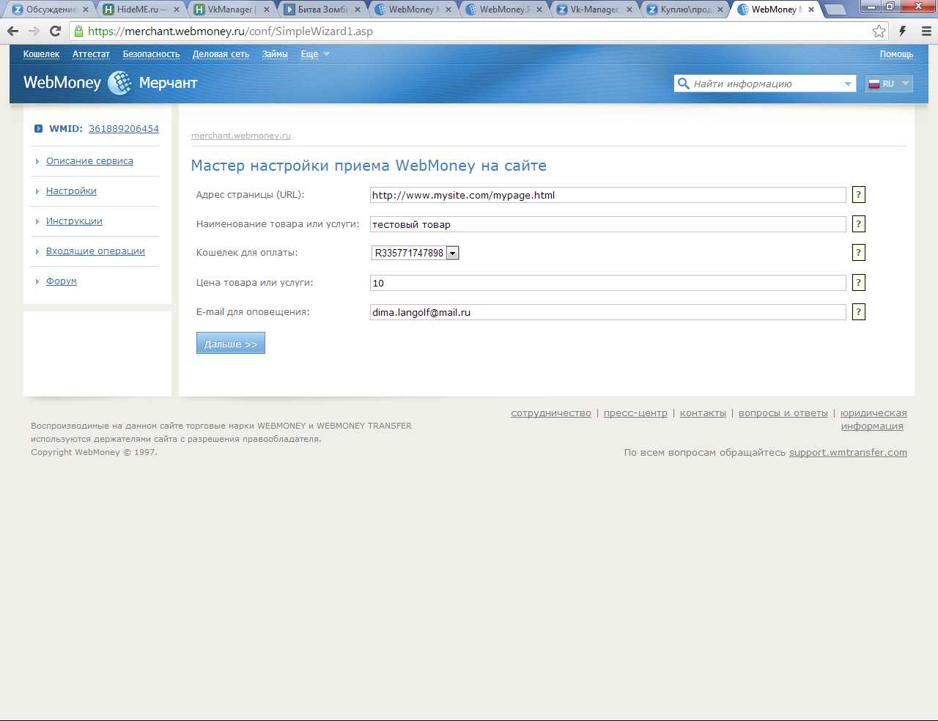Viewport: 938px width, 721px height.
Task: Click lightning bolt extension icon
Action: [x=903, y=32]
